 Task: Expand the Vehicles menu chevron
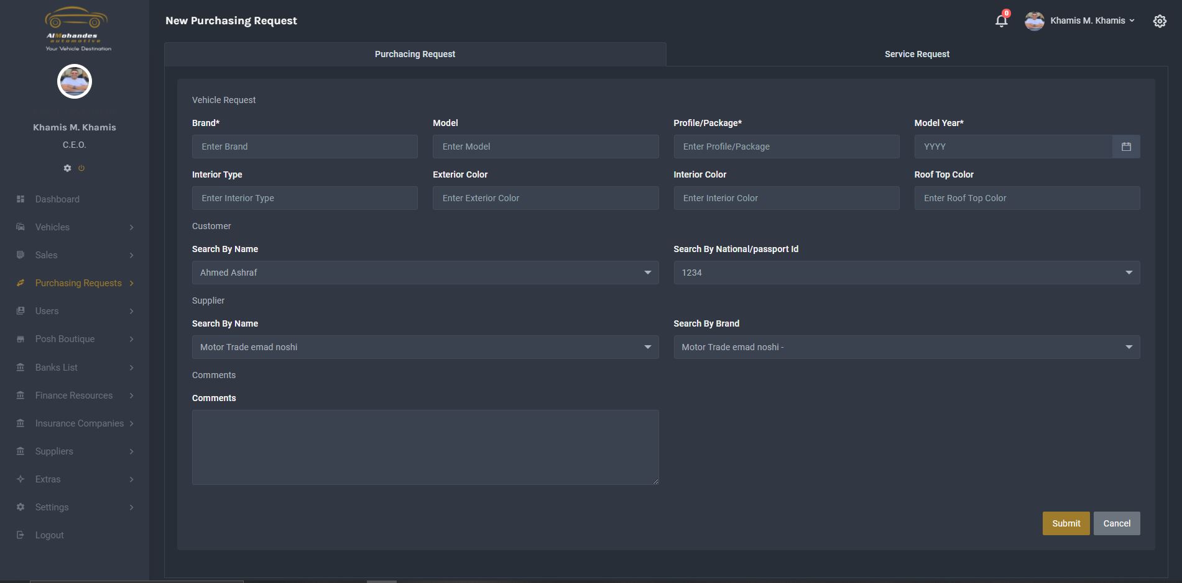[x=131, y=227]
